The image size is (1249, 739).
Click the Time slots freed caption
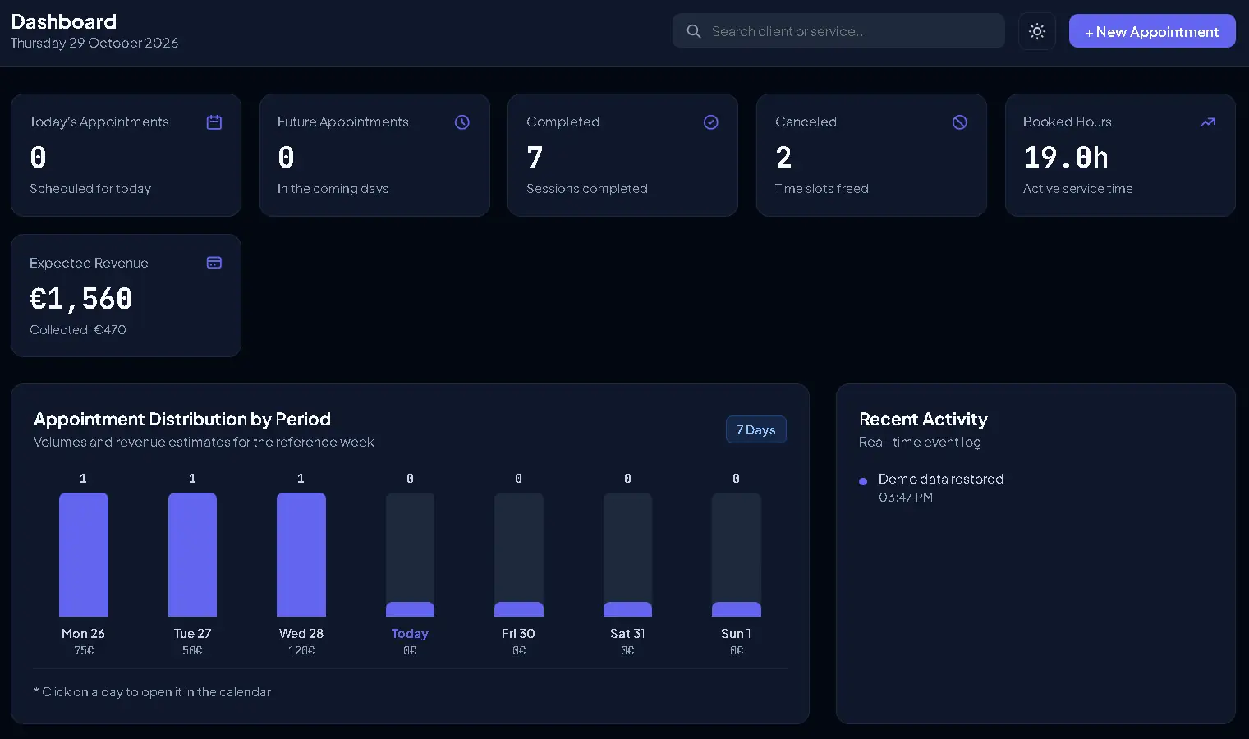[x=822, y=189]
